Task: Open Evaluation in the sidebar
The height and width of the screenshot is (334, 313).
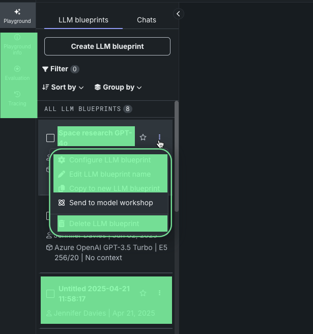Action: pyautogui.click(x=17, y=73)
